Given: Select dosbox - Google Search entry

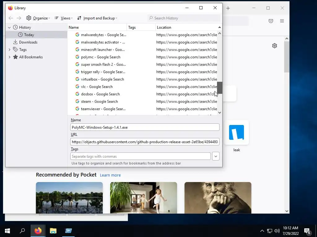Looking at the screenshot, I should pos(142,94).
